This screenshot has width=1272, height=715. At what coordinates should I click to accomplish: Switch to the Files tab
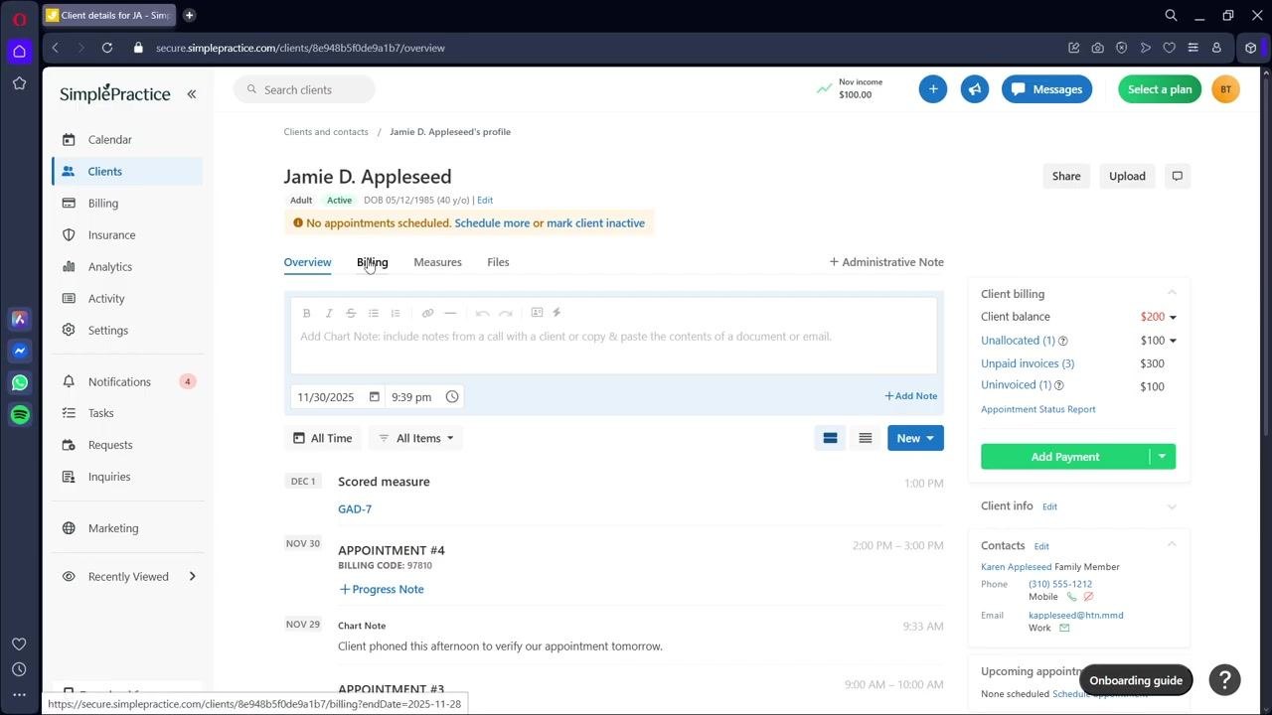click(498, 262)
